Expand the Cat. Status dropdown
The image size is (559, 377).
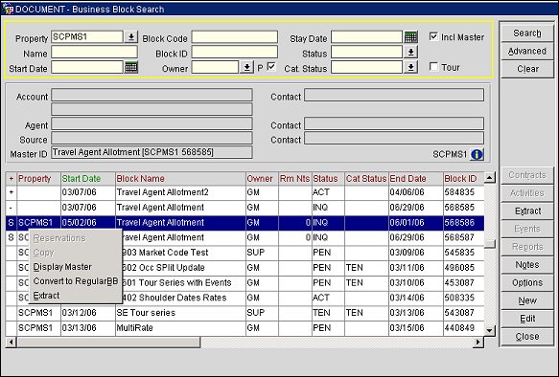tap(410, 67)
